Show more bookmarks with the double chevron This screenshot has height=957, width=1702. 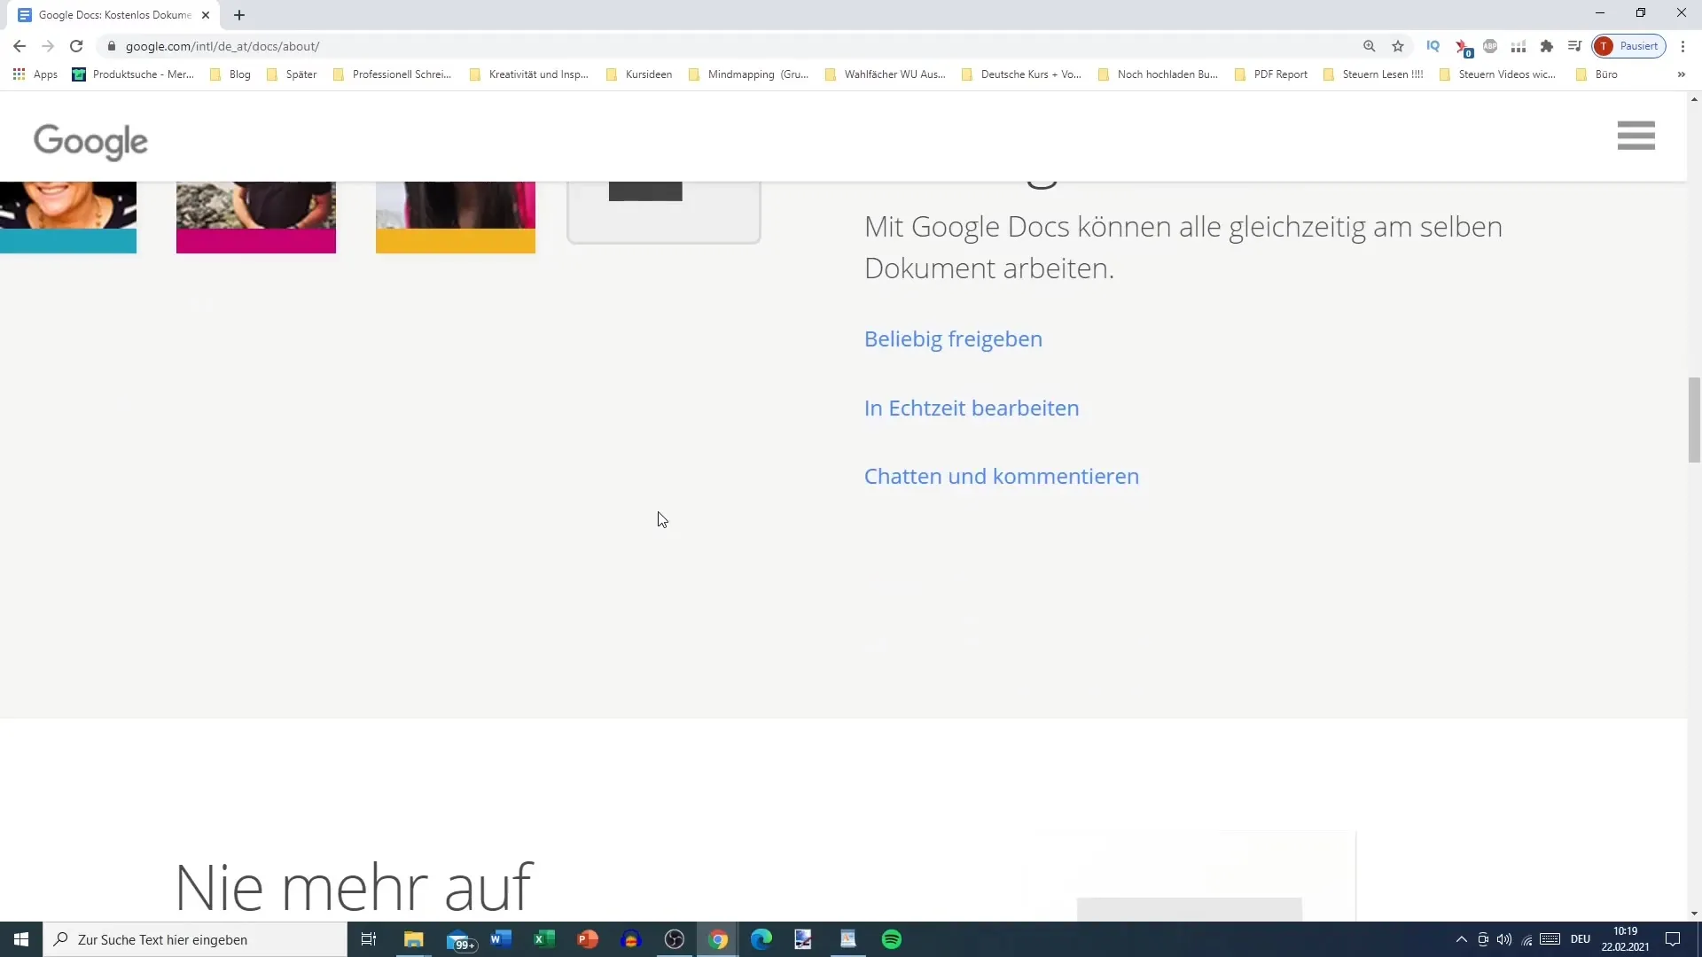click(x=1681, y=74)
